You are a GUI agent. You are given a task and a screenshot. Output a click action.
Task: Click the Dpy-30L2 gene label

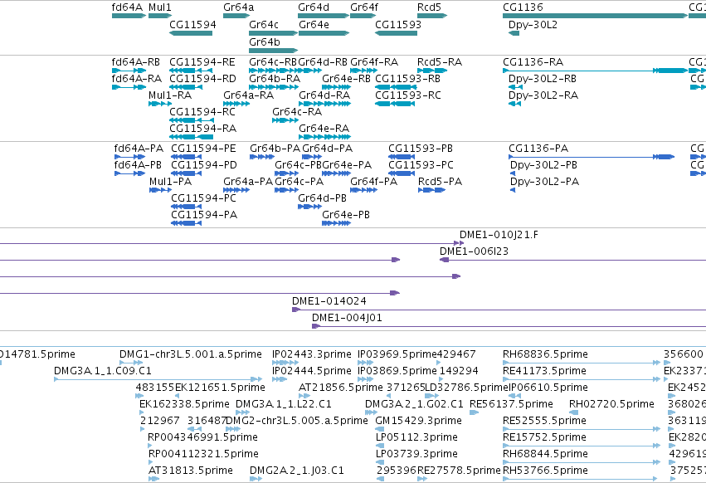pos(533,25)
